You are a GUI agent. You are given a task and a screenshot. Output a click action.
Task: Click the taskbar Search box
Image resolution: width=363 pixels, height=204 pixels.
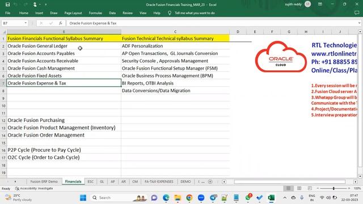pyautogui.click(x=119, y=198)
